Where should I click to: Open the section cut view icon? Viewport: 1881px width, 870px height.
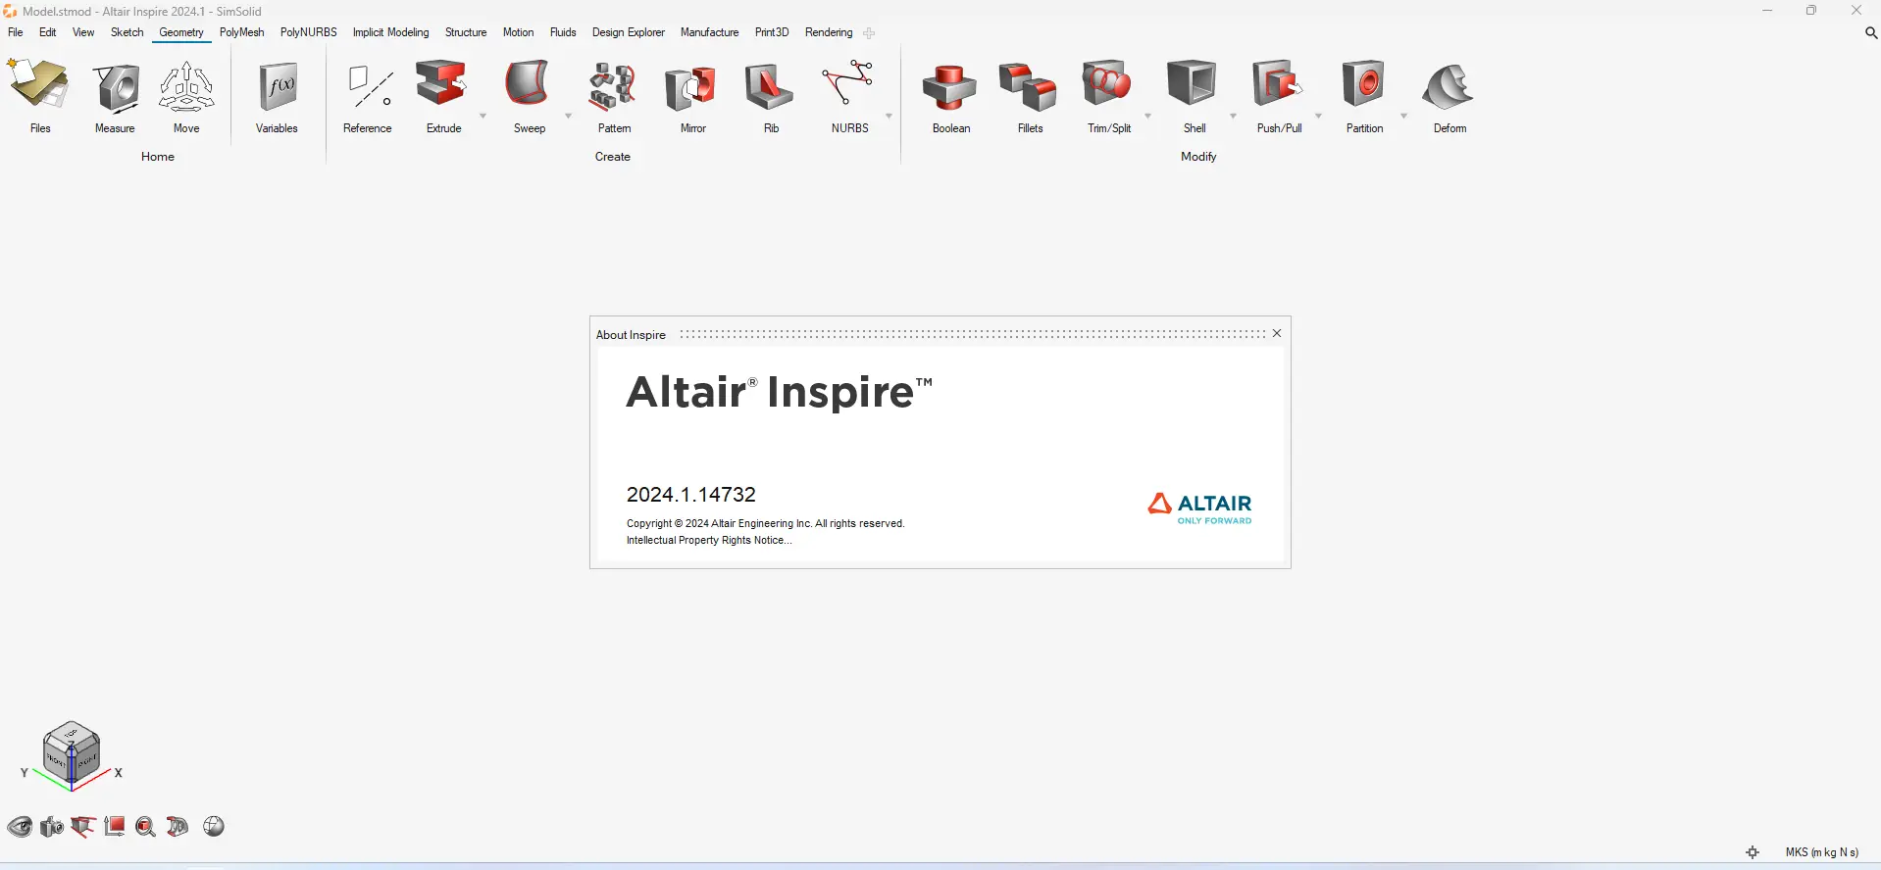pos(178,827)
